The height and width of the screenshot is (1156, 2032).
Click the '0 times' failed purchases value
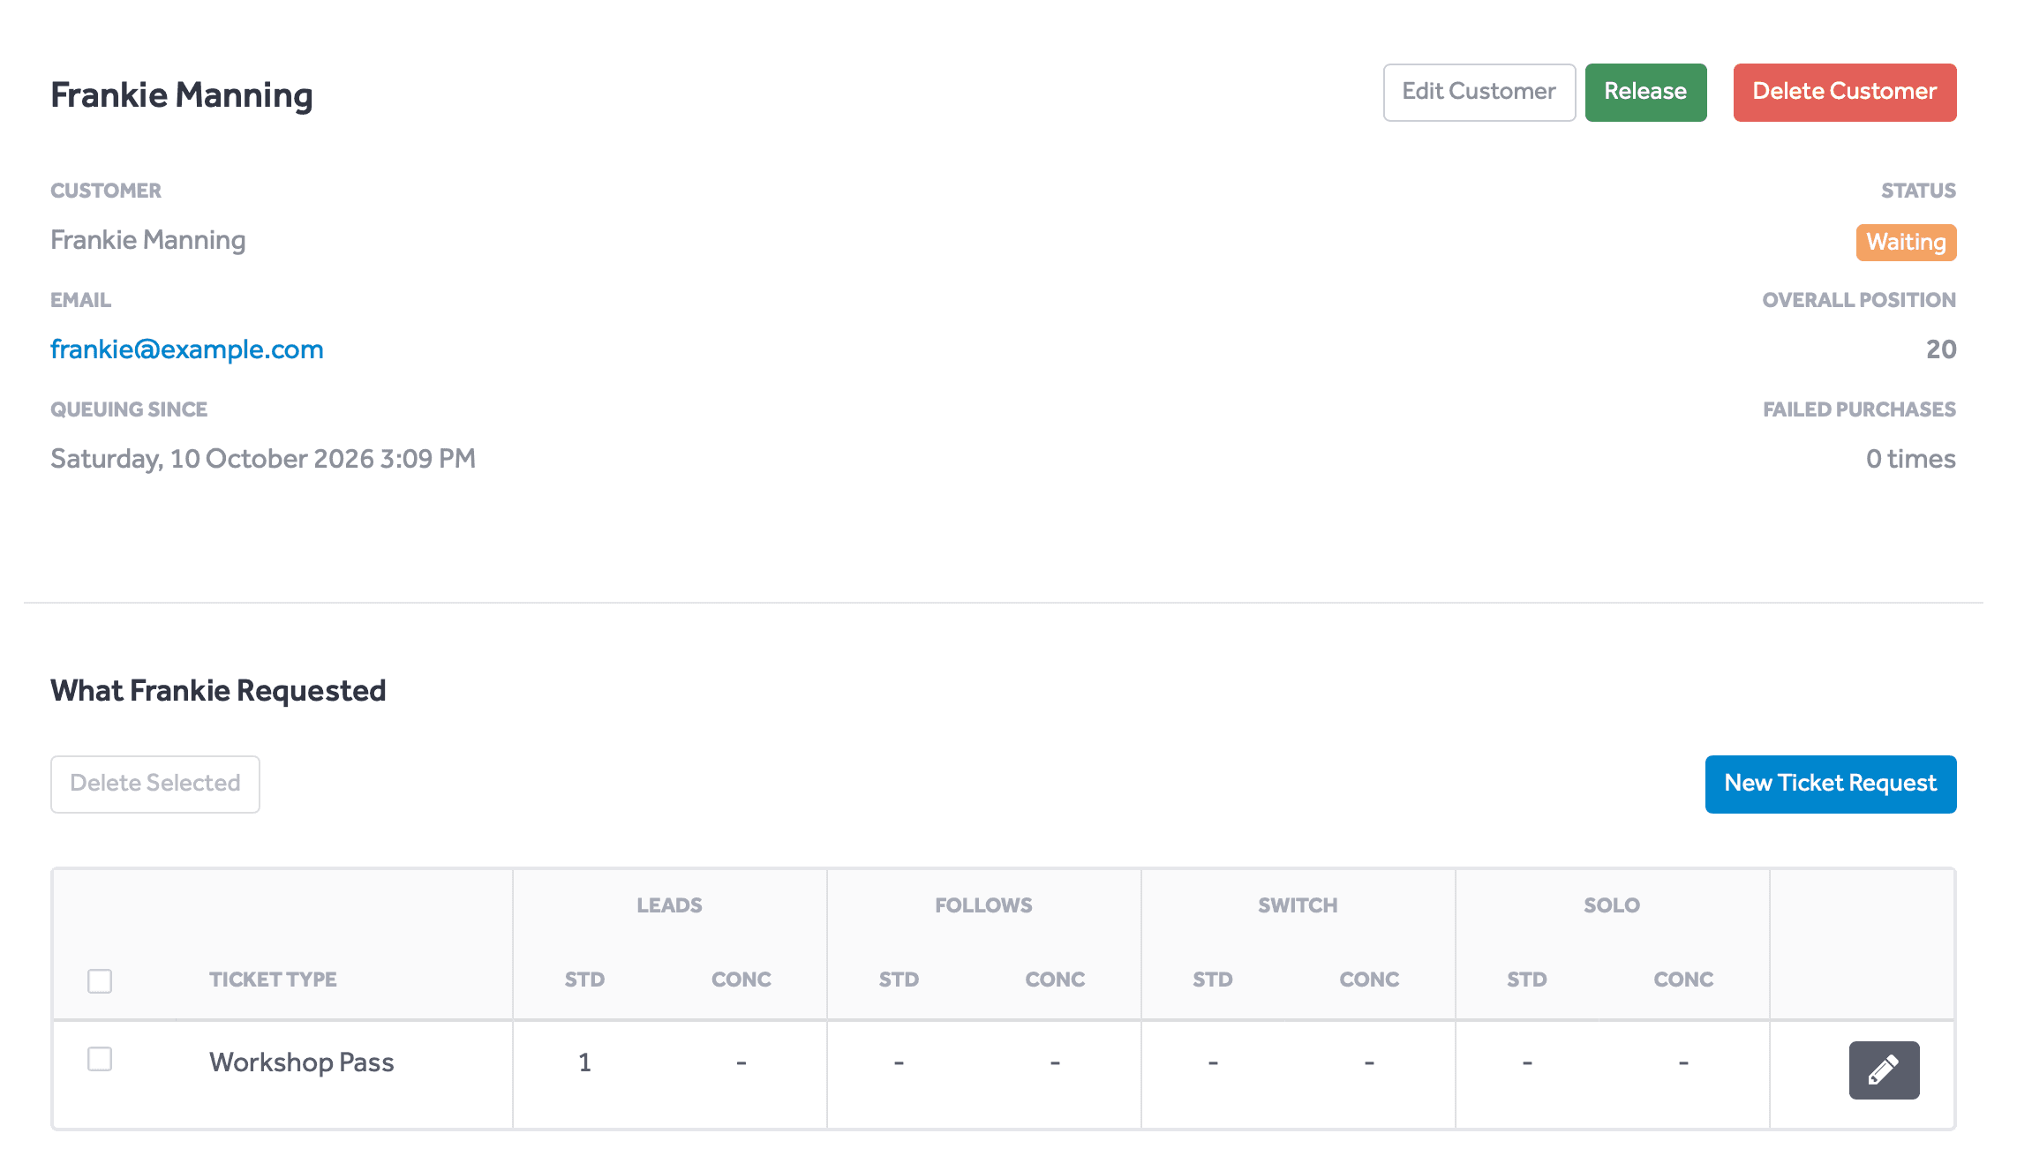pos(1910,459)
